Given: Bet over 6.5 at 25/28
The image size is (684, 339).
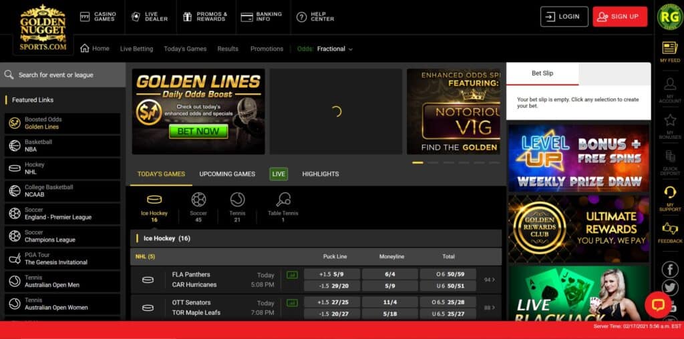Looking at the screenshot, I should (x=448, y=302).
